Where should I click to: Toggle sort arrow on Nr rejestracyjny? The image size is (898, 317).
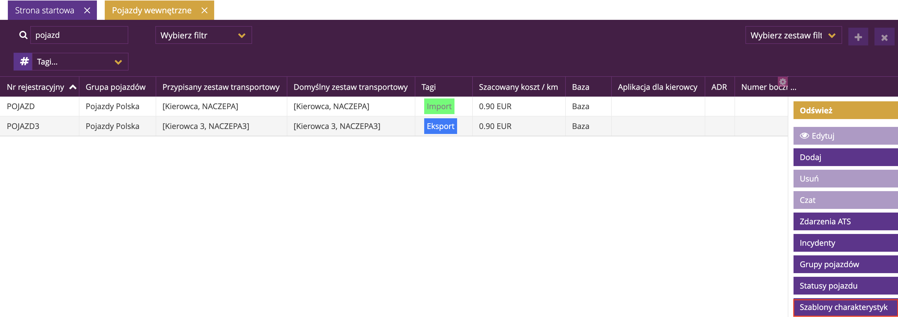[73, 87]
